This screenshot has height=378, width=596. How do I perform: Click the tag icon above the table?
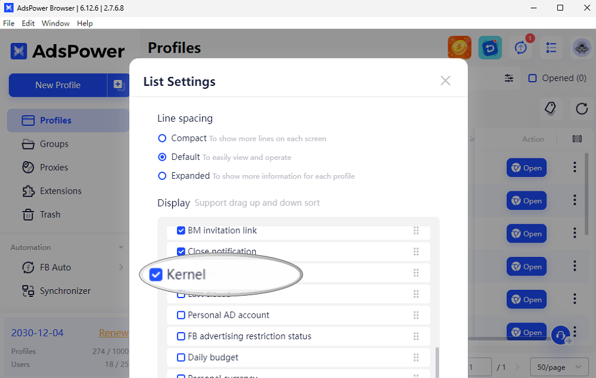click(x=550, y=109)
